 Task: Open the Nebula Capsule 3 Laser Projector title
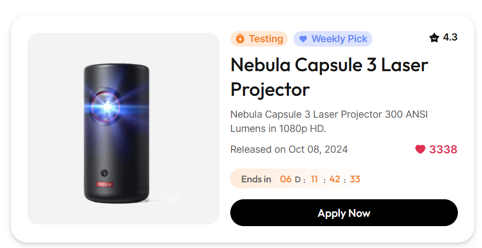(x=329, y=77)
